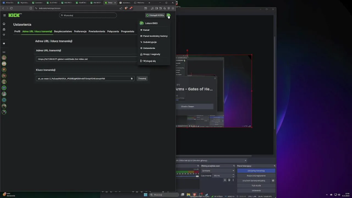Open a new browser tab with plus
The height and width of the screenshot is (198, 352).
(x=149, y=3)
